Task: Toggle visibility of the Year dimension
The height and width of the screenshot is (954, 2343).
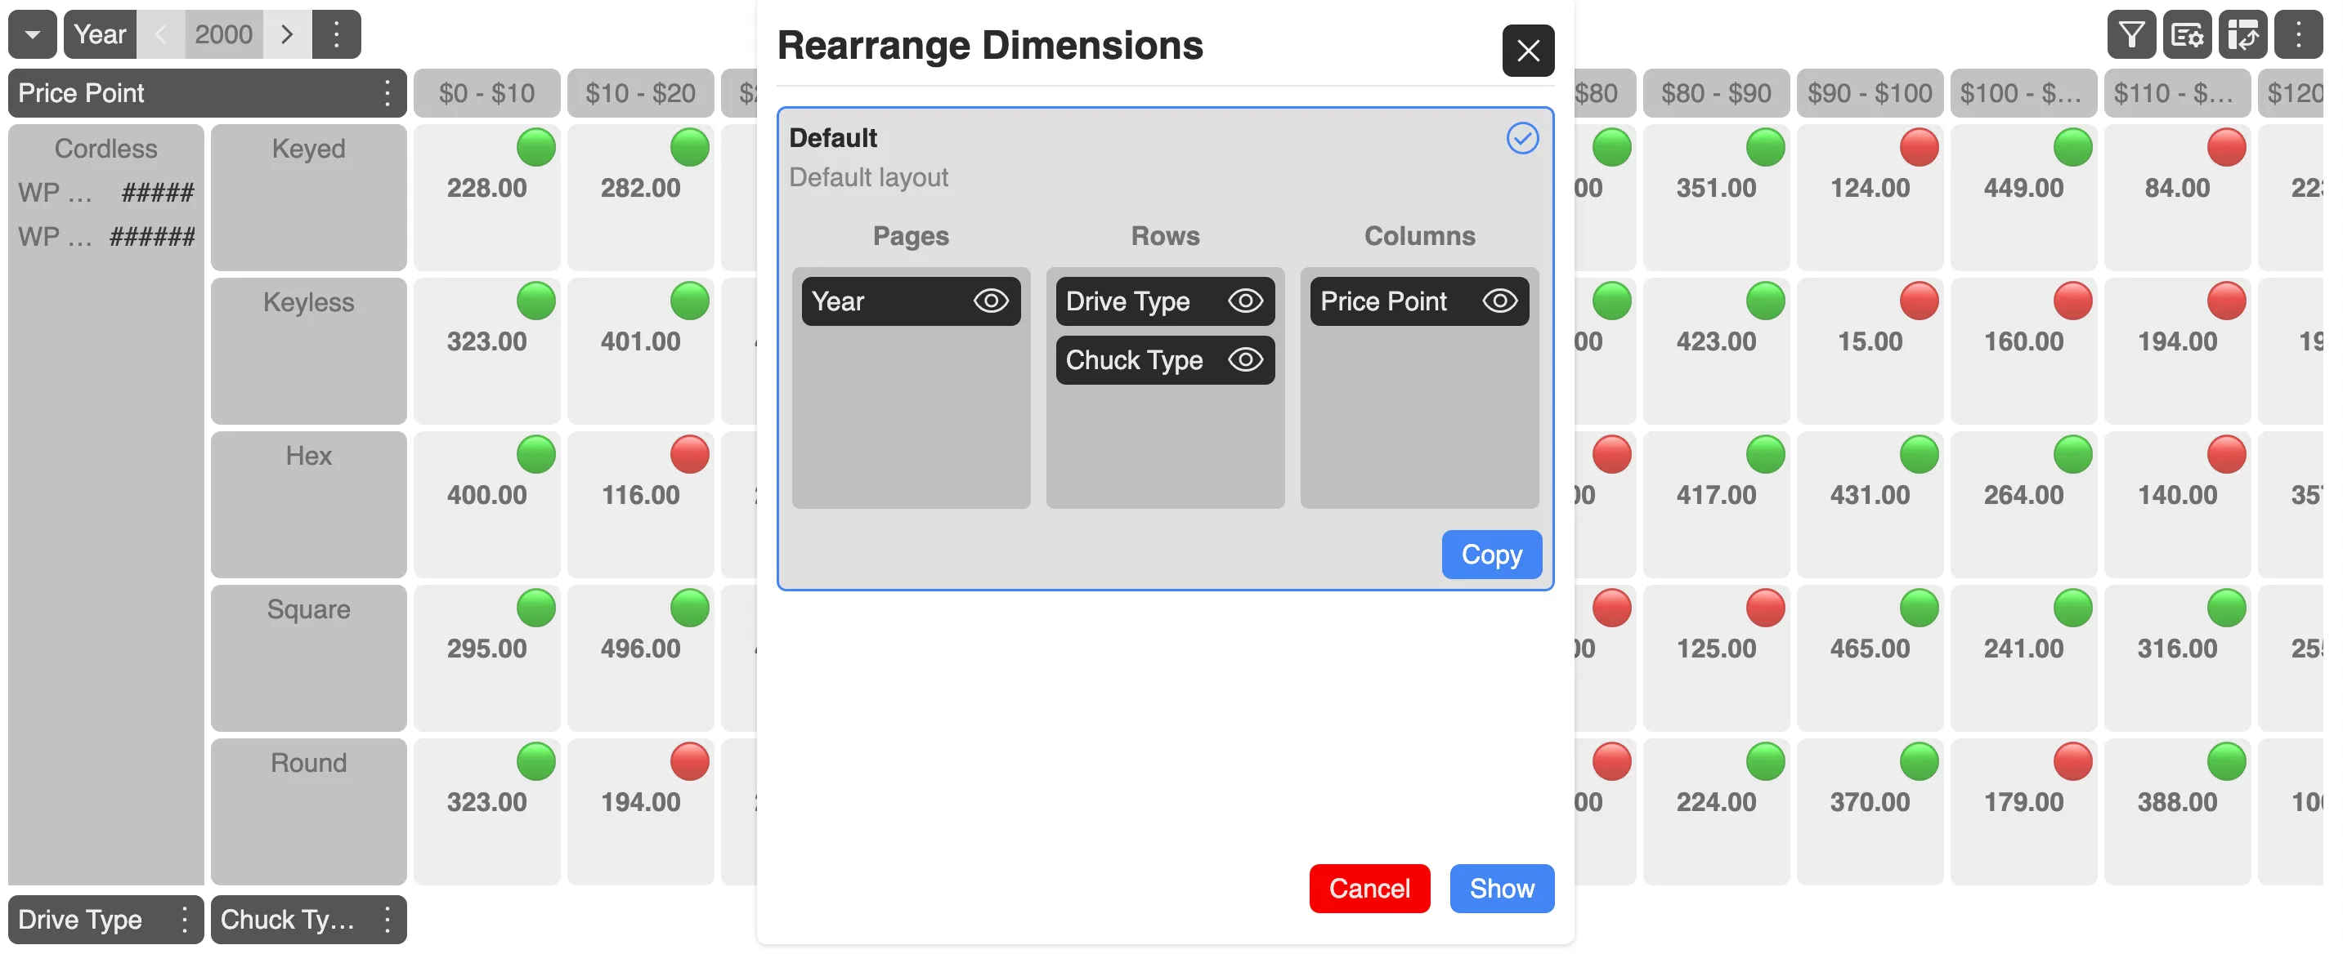Action: pyautogui.click(x=991, y=301)
